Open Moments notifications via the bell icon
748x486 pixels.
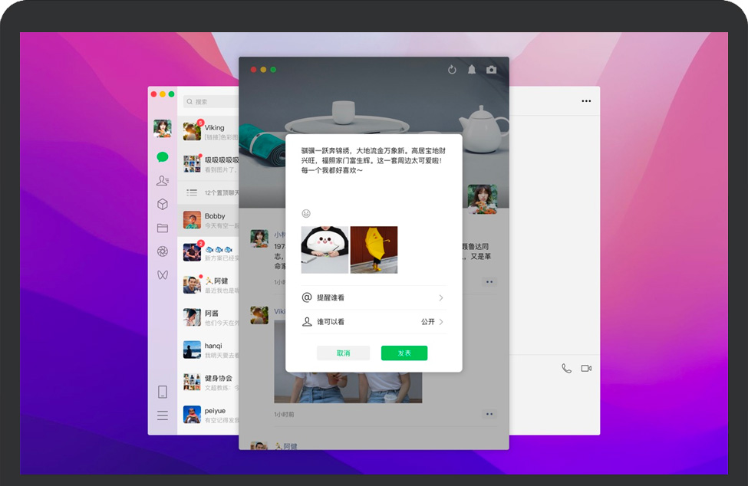(472, 70)
